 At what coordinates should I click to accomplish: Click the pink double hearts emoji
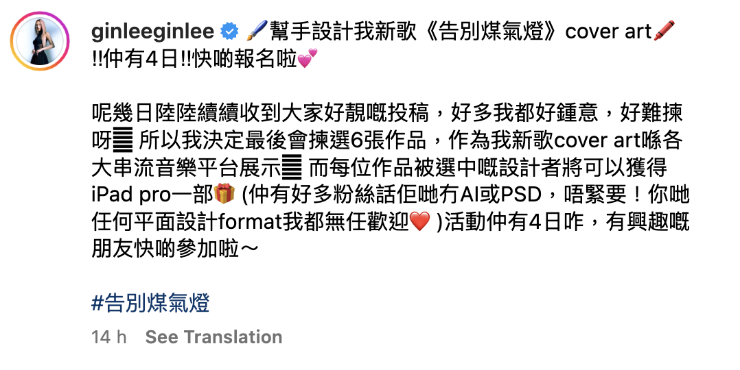(308, 59)
